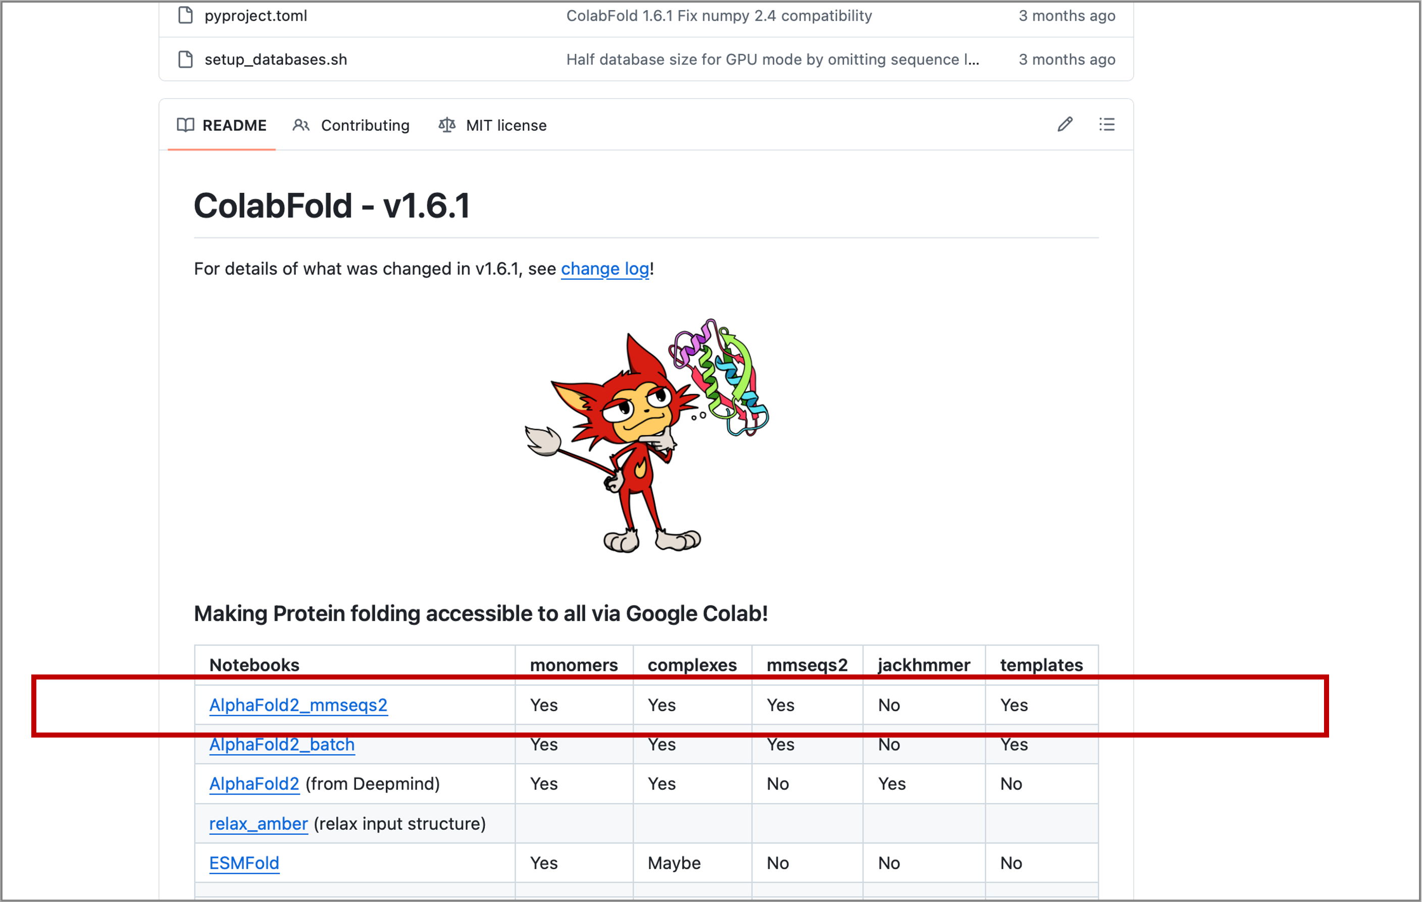This screenshot has height=902, width=1423.
Task: Click the Contributing people icon
Action: [x=301, y=125]
